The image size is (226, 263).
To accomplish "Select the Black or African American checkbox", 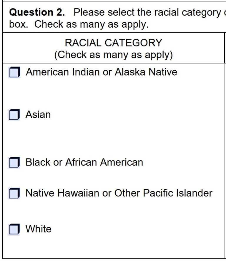I will (14, 162).
